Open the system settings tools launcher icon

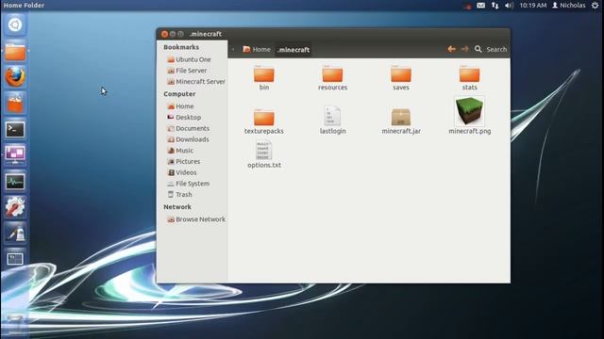pos(15,207)
